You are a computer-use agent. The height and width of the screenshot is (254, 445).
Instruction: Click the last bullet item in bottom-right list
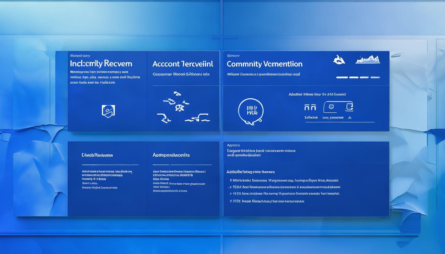point(268,201)
